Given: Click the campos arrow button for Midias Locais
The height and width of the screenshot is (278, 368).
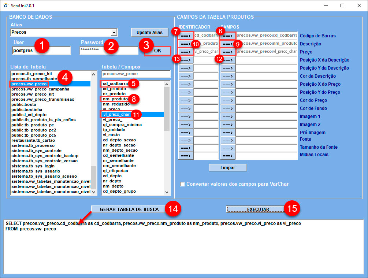Looking at the screenshot, I should pos(228,156).
